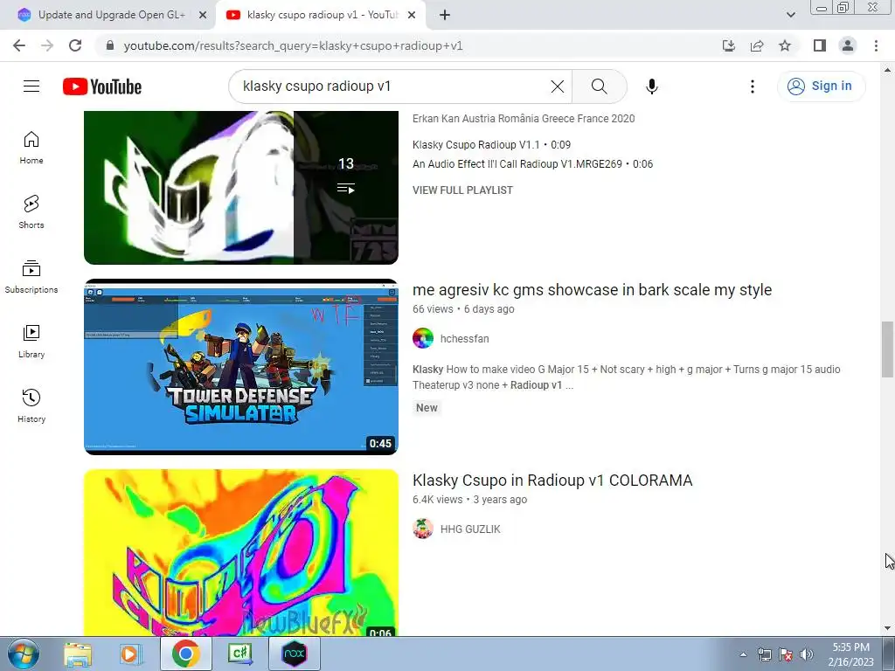Open Shorts in the sidebar
The image size is (895, 671).
coord(31,212)
